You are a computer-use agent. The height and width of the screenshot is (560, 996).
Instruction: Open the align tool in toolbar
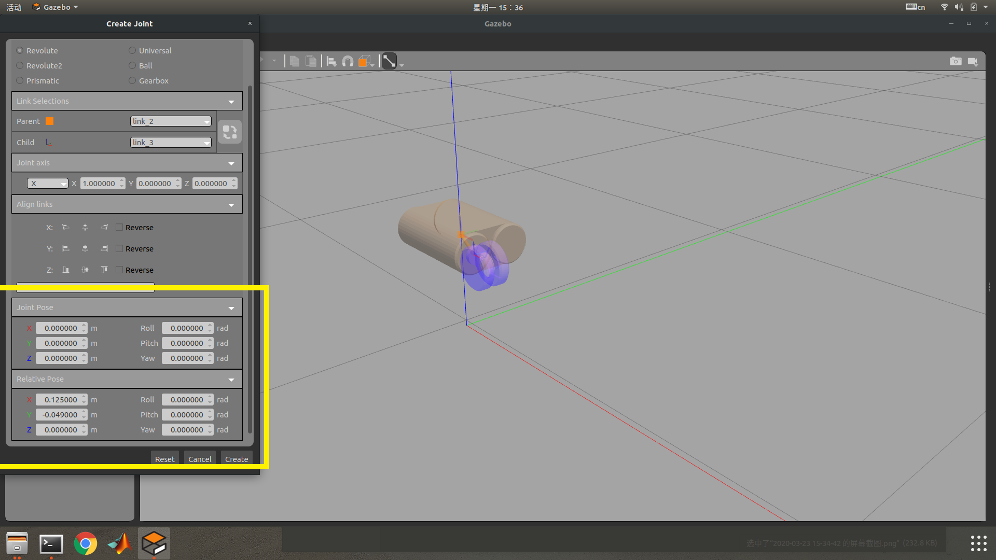click(331, 62)
